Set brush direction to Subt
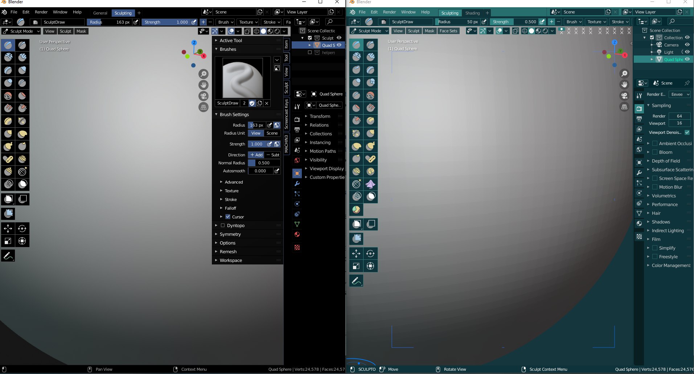The width and height of the screenshot is (694, 374). pos(273,155)
